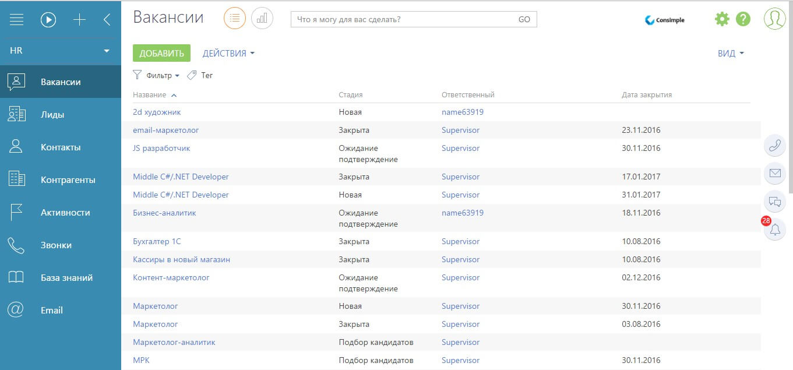
Task: Click the plus quick-add icon
Action: pos(79,20)
